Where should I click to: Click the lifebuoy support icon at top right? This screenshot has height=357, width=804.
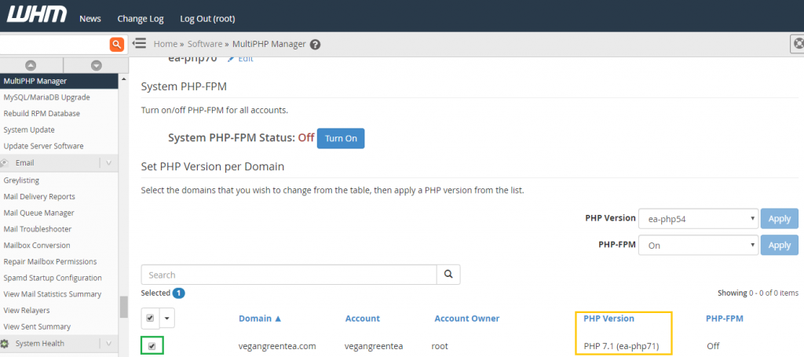coord(798,44)
